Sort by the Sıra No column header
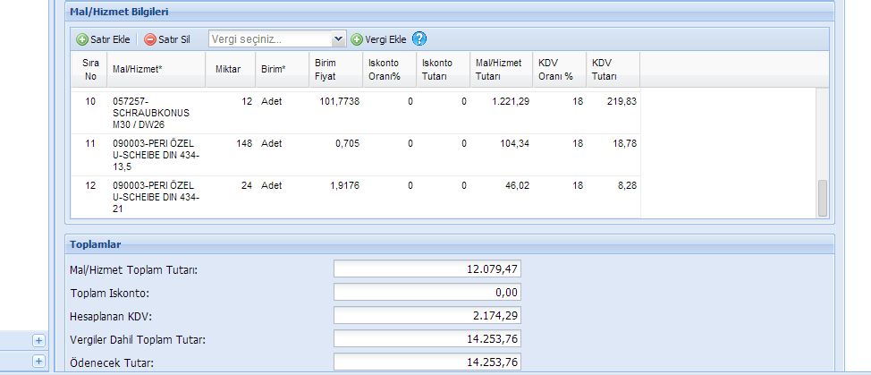Image resolution: width=871 pixels, height=375 pixels. (x=90, y=69)
